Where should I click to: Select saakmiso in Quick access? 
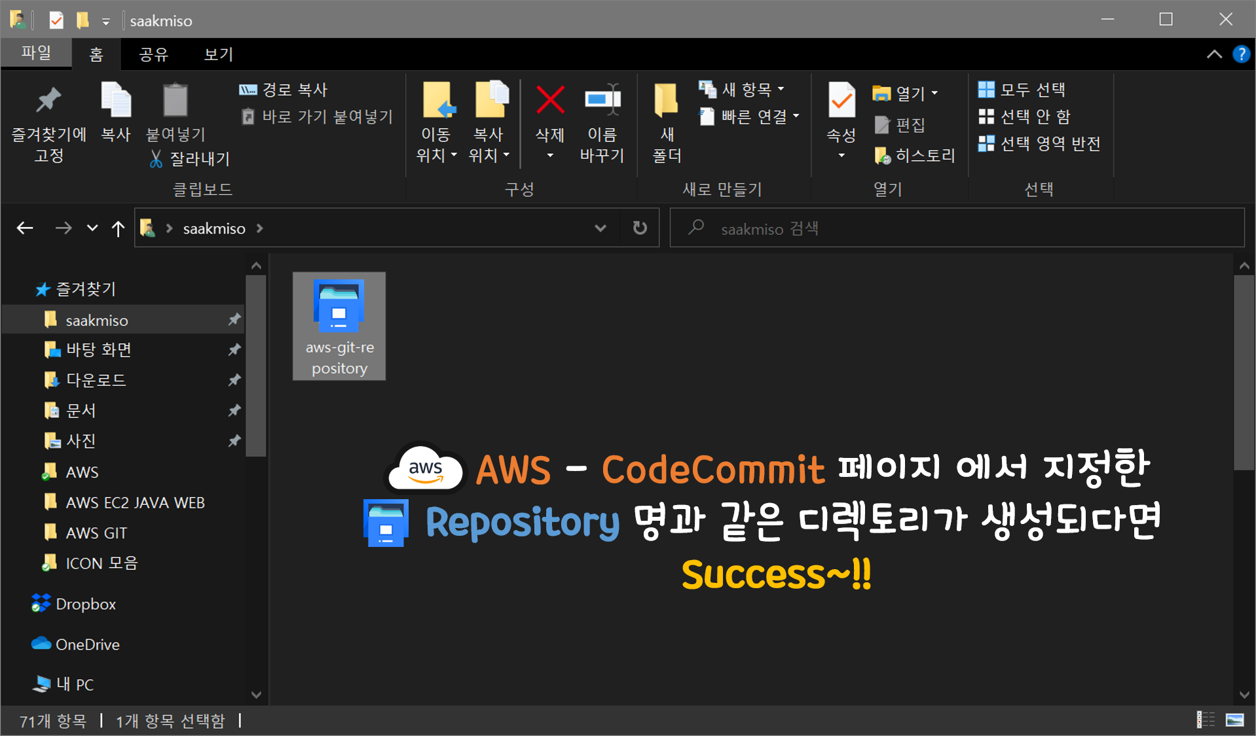coord(123,320)
